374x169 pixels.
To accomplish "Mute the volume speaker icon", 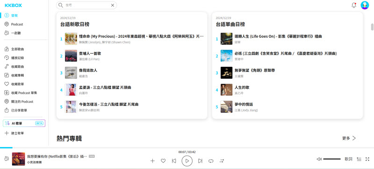I will click(x=319, y=159).
